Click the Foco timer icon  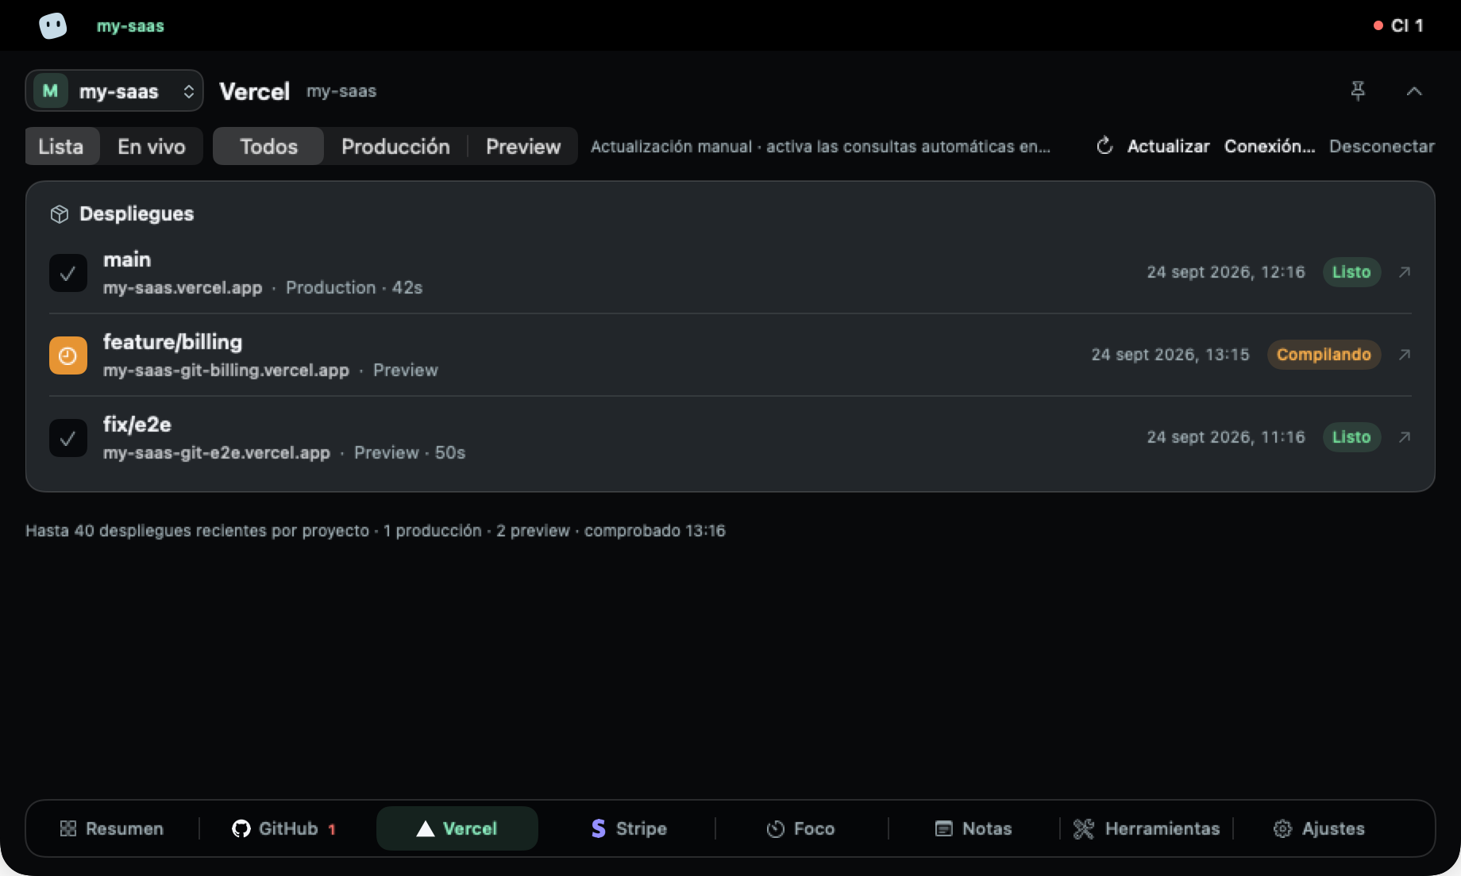[776, 829]
